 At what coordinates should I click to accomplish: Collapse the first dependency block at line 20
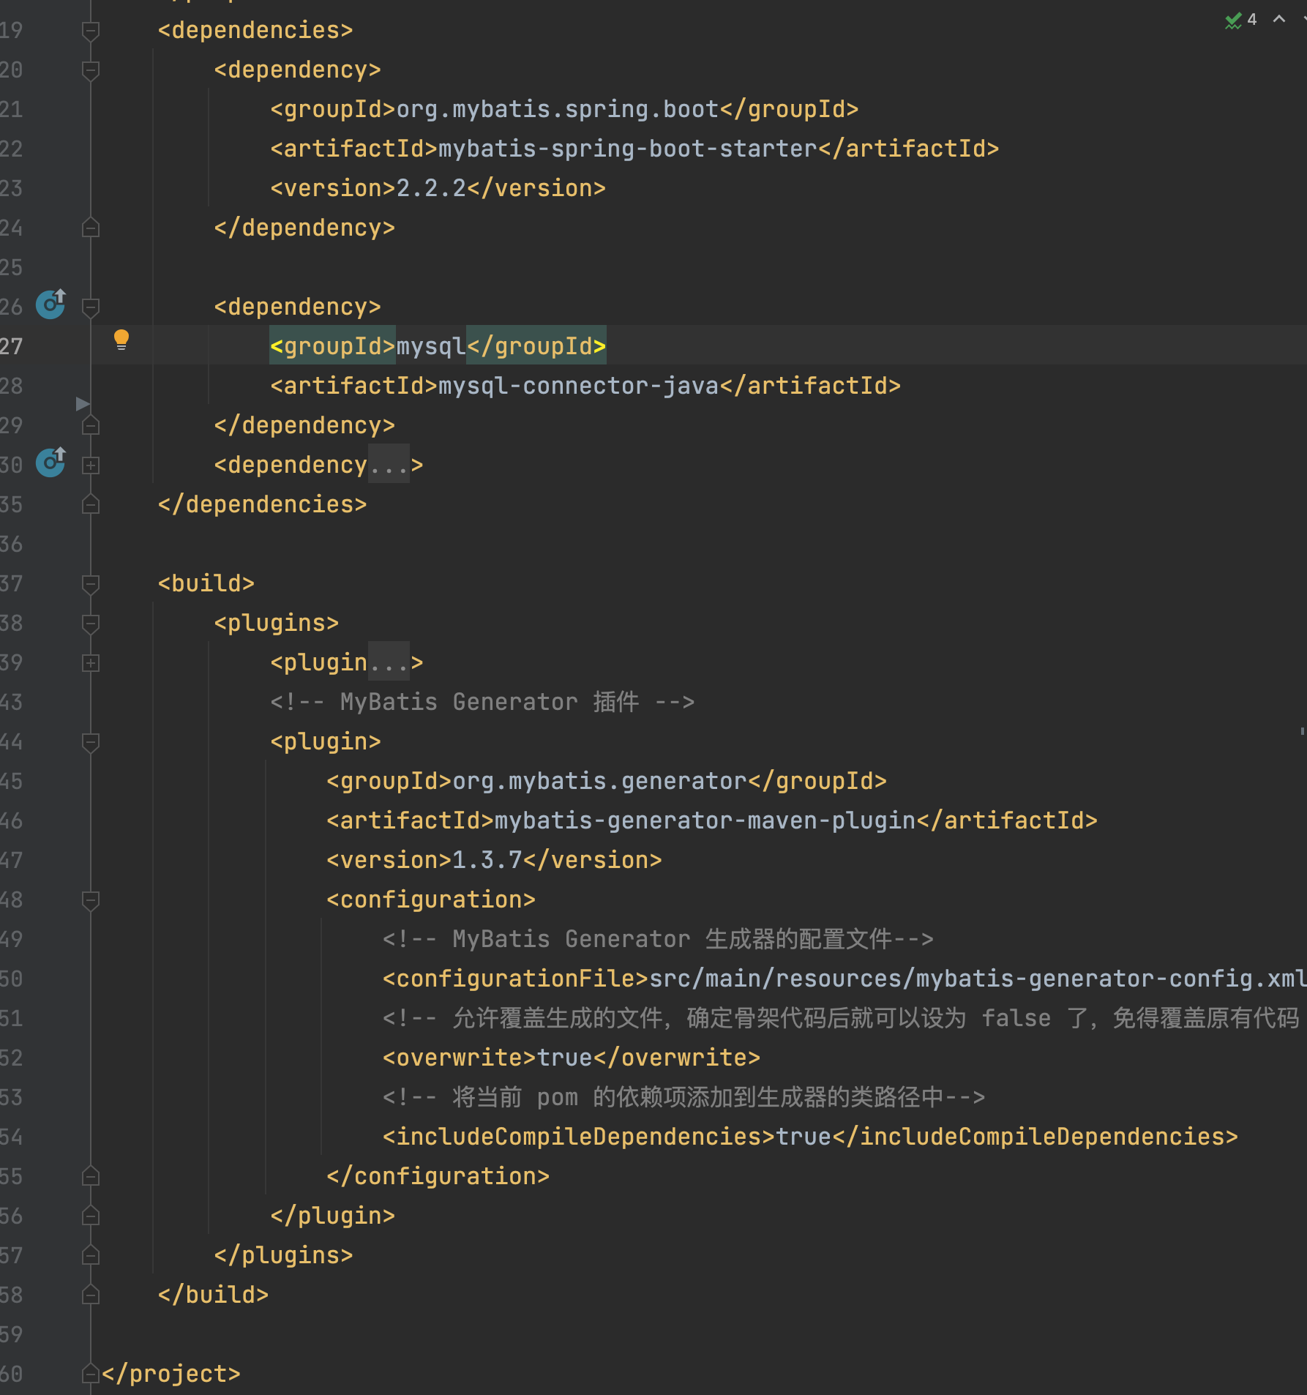click(x=91, y=70)
